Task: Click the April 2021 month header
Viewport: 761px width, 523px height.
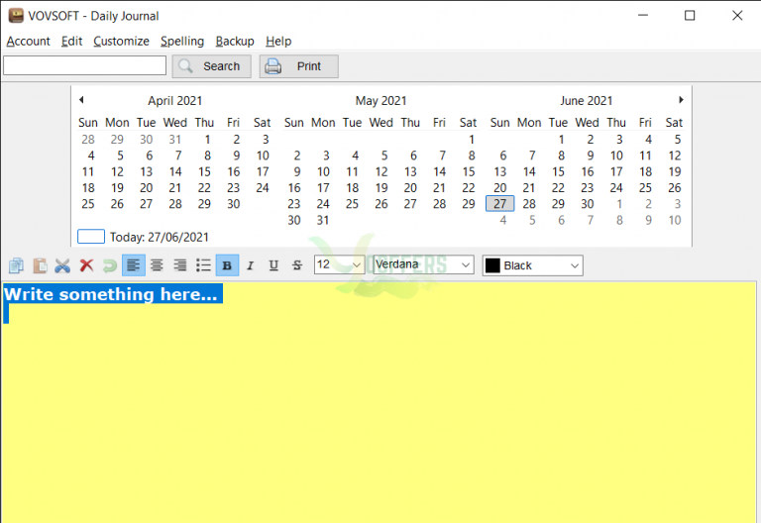Action: pyautogui.click(x=174, y=101)
